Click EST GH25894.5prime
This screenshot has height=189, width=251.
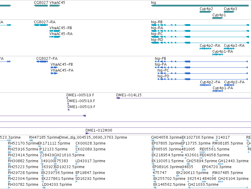188,164
